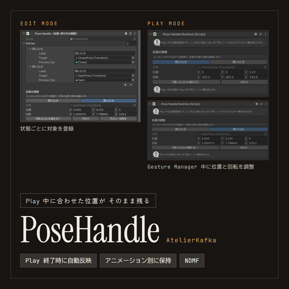Screen dimensions: 289x289
Task: Click the position Y field 0.015 in OpenPose runtime panel
Action: tap(234, 138)
